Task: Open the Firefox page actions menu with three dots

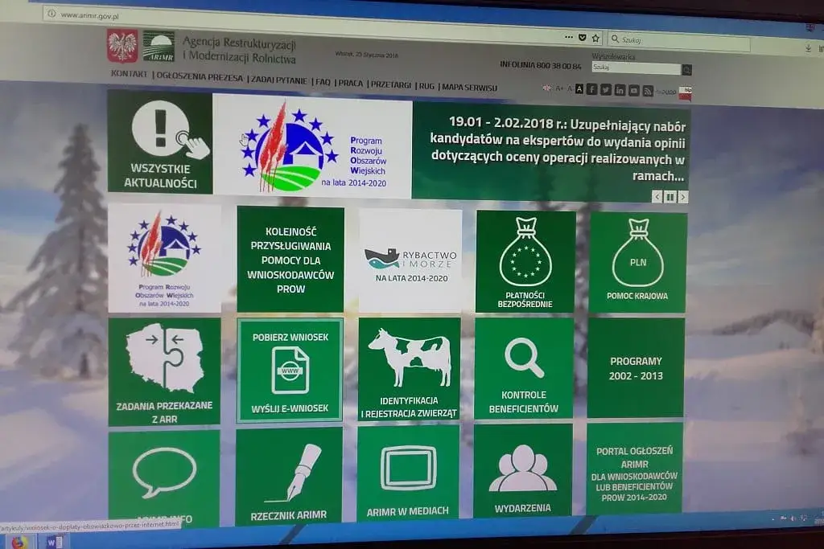Action: pos(568,37)
